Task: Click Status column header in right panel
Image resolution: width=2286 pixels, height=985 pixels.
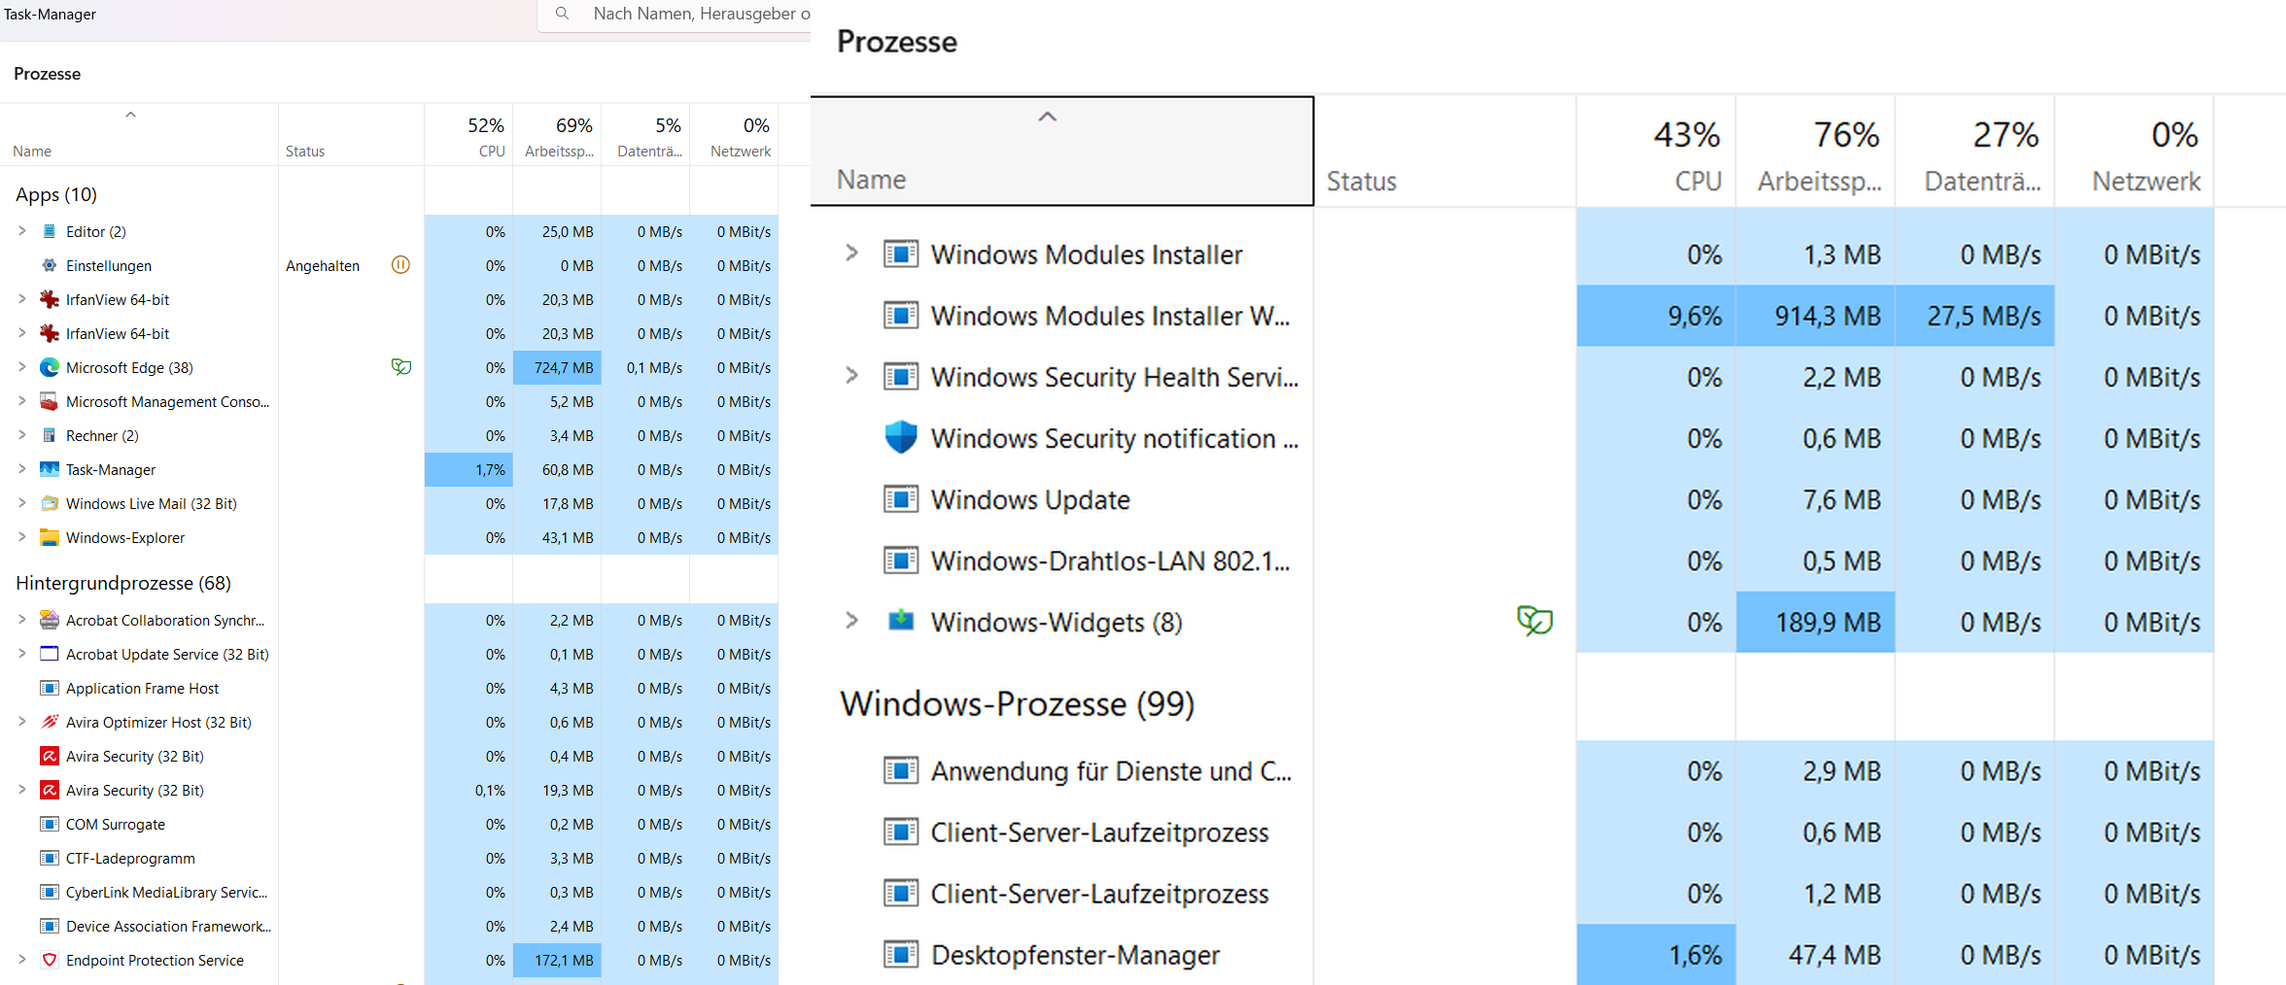Action: (1444, 152)
